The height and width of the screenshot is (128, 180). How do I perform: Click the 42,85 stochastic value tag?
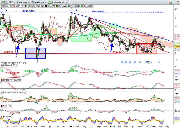pyautogui.click(x=177, y=85)
